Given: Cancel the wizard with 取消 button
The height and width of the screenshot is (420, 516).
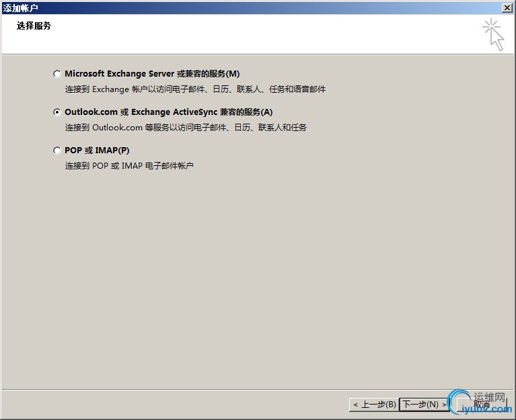Looking at the screenshot, I should pyautogui.click(x=482, y=405).
